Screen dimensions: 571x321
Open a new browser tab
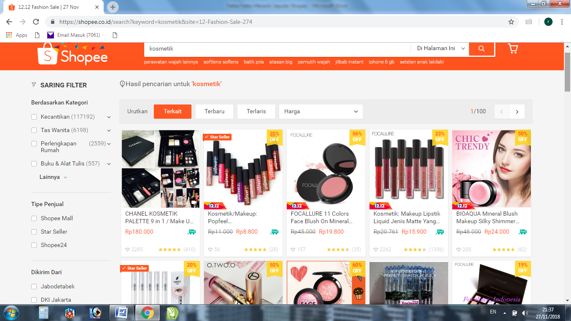(x=113, y=7)
